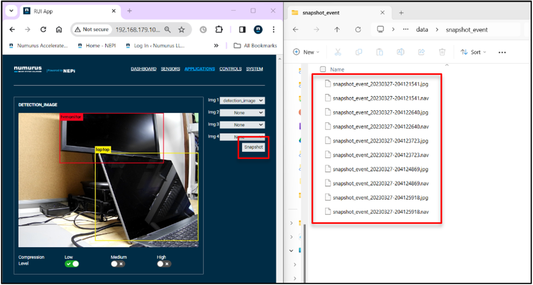Open the All Bookmarks folder
The image size is (533, 285).
256,45
